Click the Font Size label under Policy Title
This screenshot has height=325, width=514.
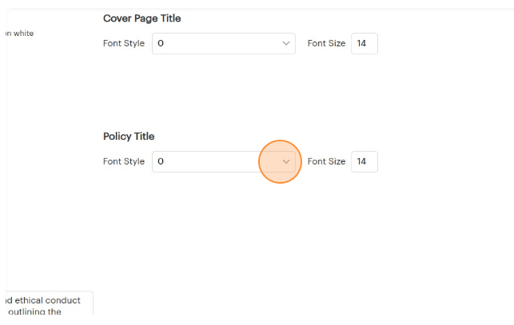pyautogui.click(x=326, y=161)
